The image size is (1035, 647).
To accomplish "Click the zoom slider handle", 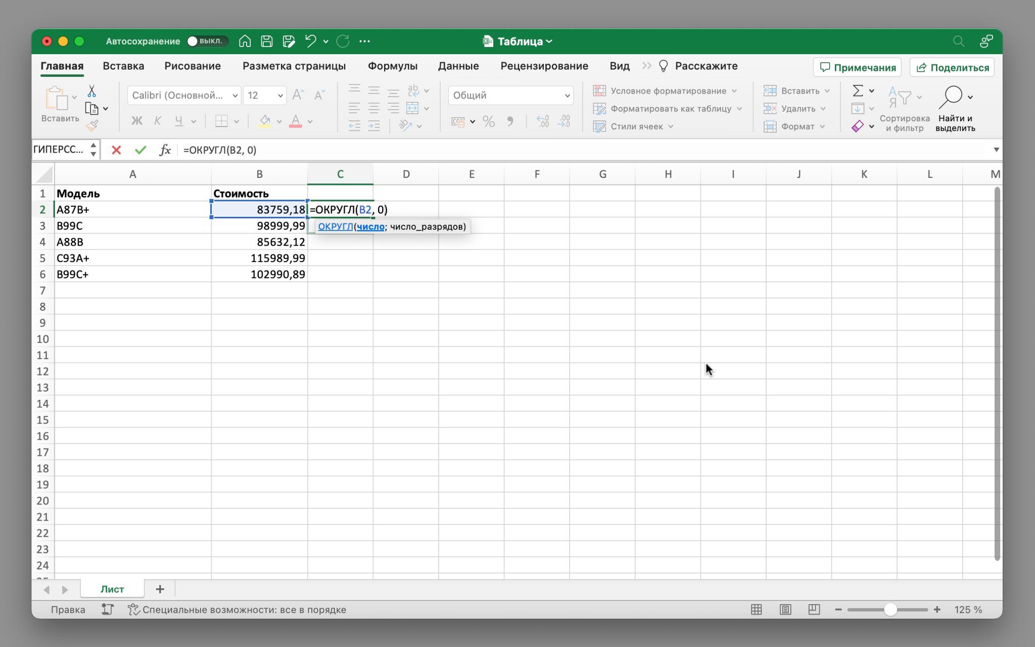I will [x=890, y=610].
